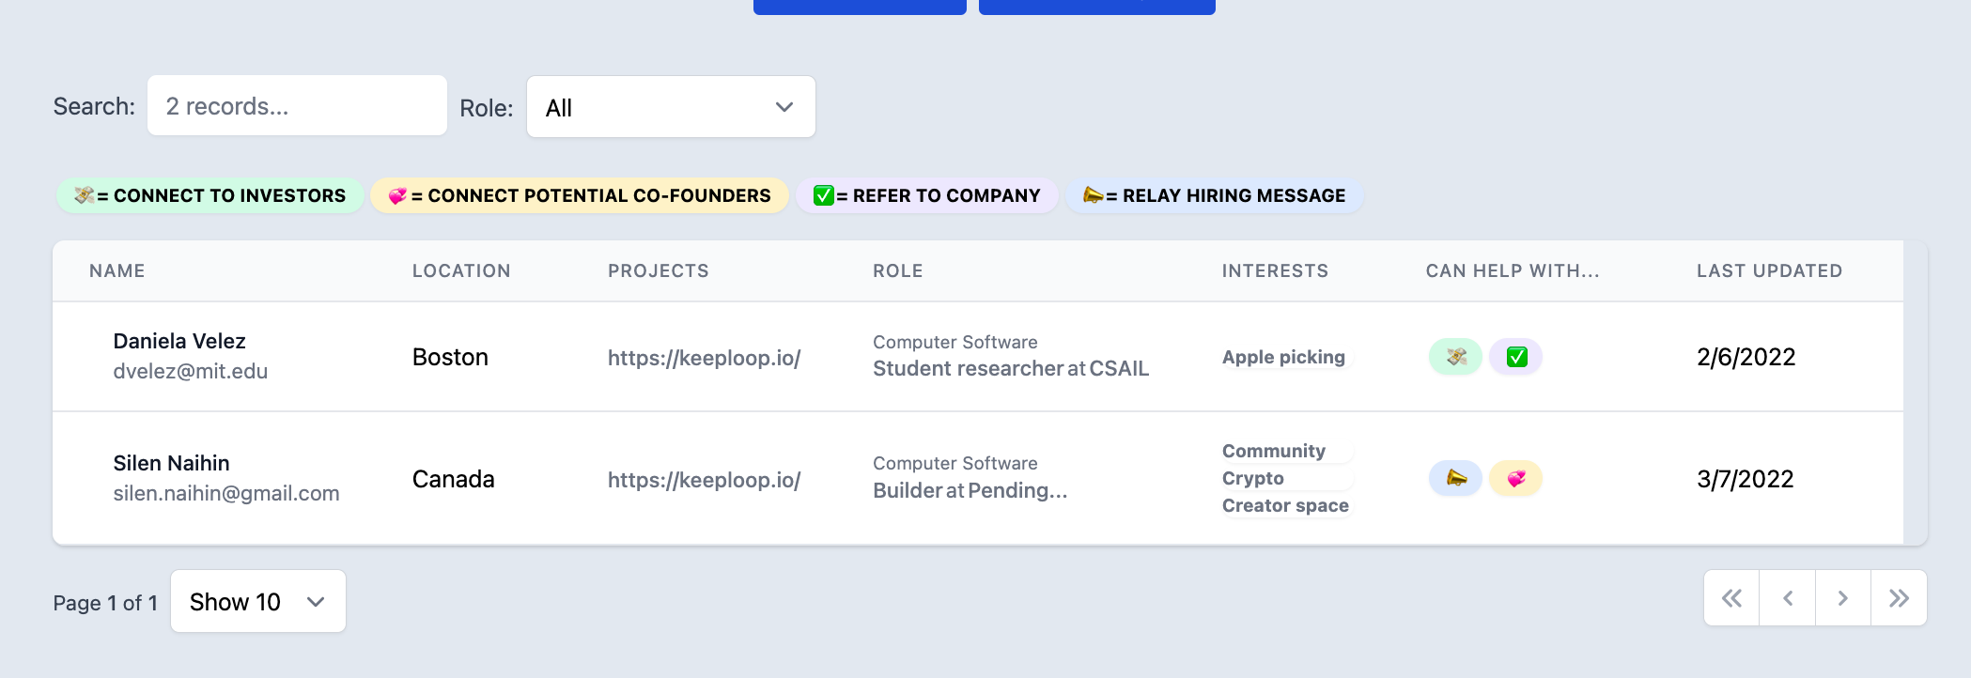This screenshot has height=678, width=1971.
Task: Click Silen Naihin's relay hiring megaphone icon
Action: 1455,479
